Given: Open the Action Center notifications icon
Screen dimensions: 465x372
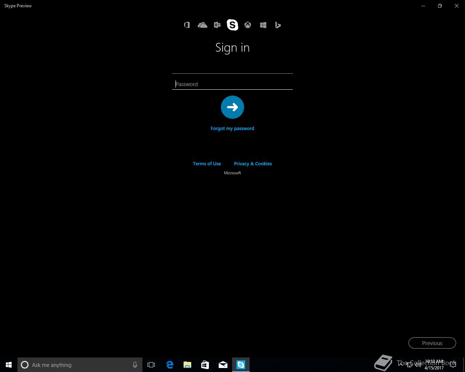Looking at the screenshot, I should (453, 365).
